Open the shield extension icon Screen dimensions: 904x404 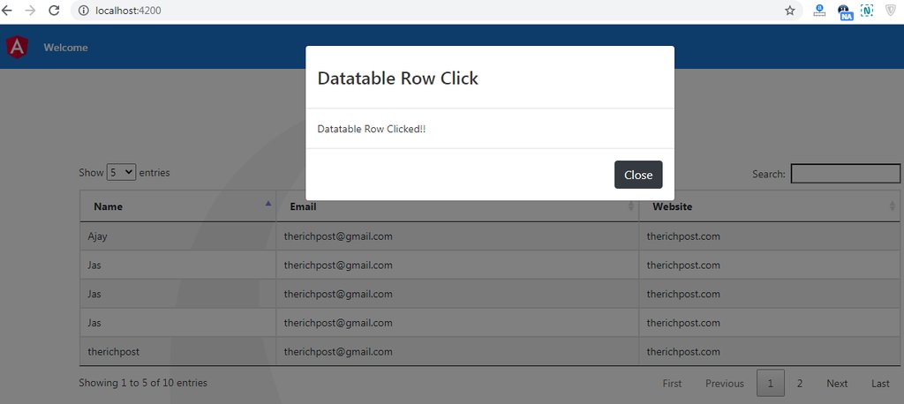(x=891, y=11)
